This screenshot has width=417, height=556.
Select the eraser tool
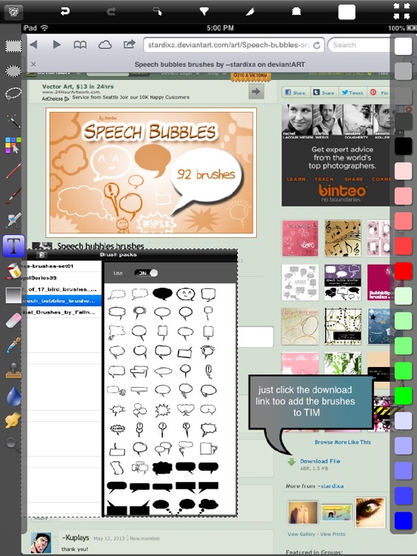13,321
